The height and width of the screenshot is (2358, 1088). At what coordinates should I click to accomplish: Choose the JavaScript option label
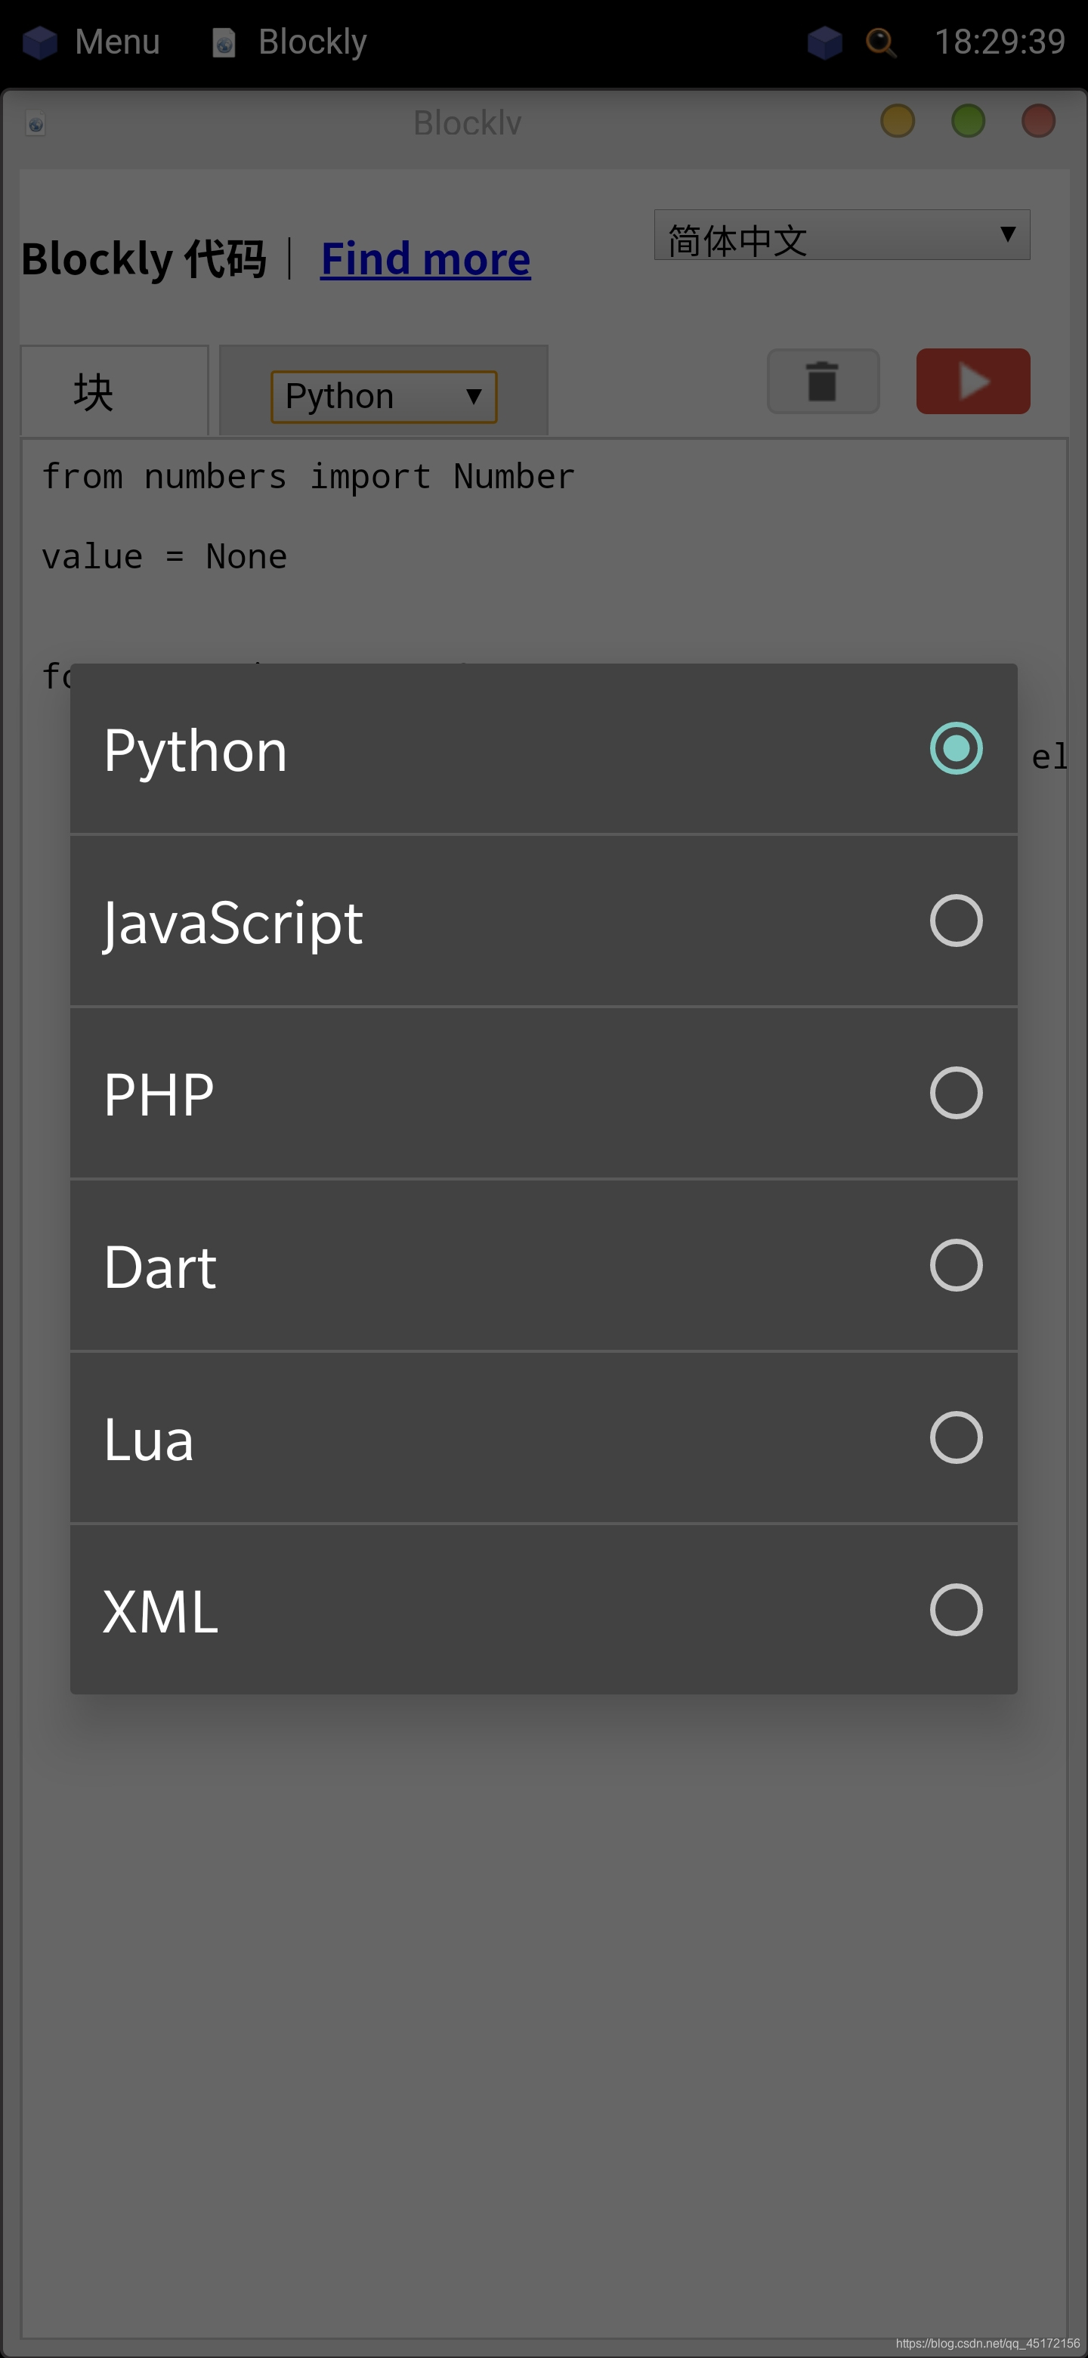point(233,923)
